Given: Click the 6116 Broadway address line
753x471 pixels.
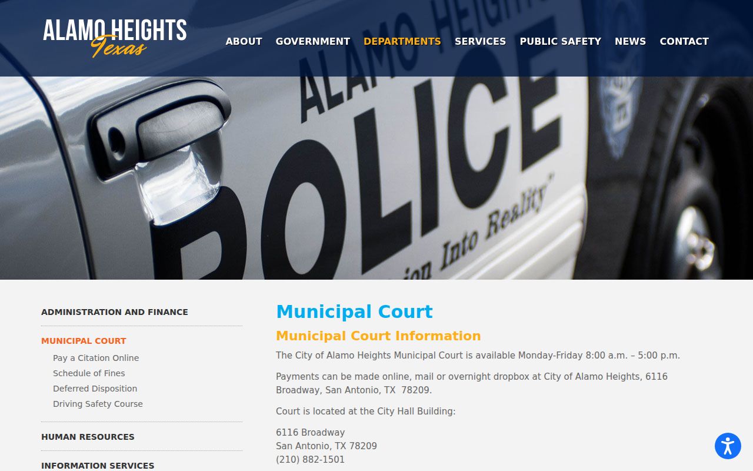Looking at the screenshot, I should click(310, 433).
